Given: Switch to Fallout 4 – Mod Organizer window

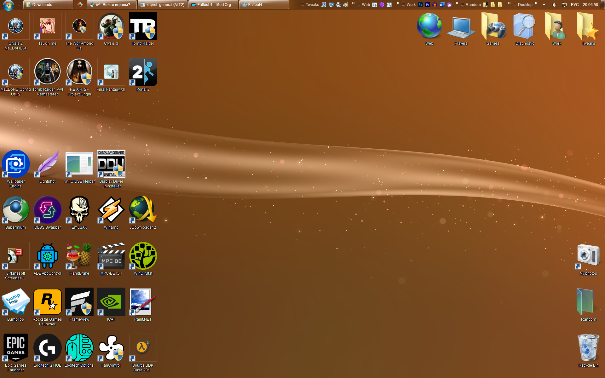Looking at the screenshot, I should 213,5.
